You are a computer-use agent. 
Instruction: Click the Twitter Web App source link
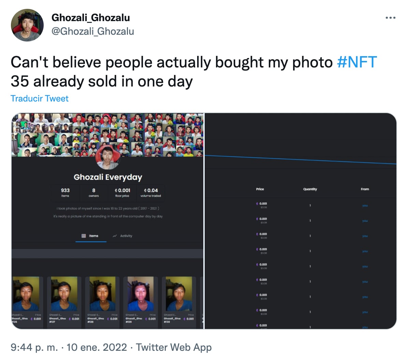[174, 347]
